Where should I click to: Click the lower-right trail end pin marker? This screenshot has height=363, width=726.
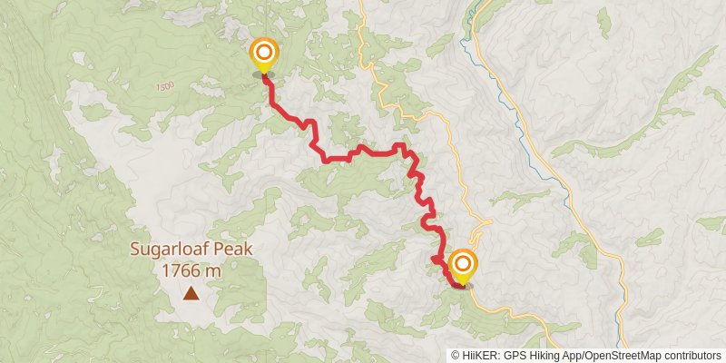[x=463, y=267]
